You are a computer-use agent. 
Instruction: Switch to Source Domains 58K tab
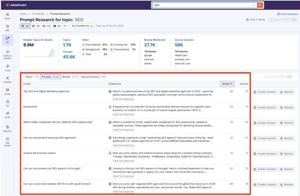click(93, 77)
